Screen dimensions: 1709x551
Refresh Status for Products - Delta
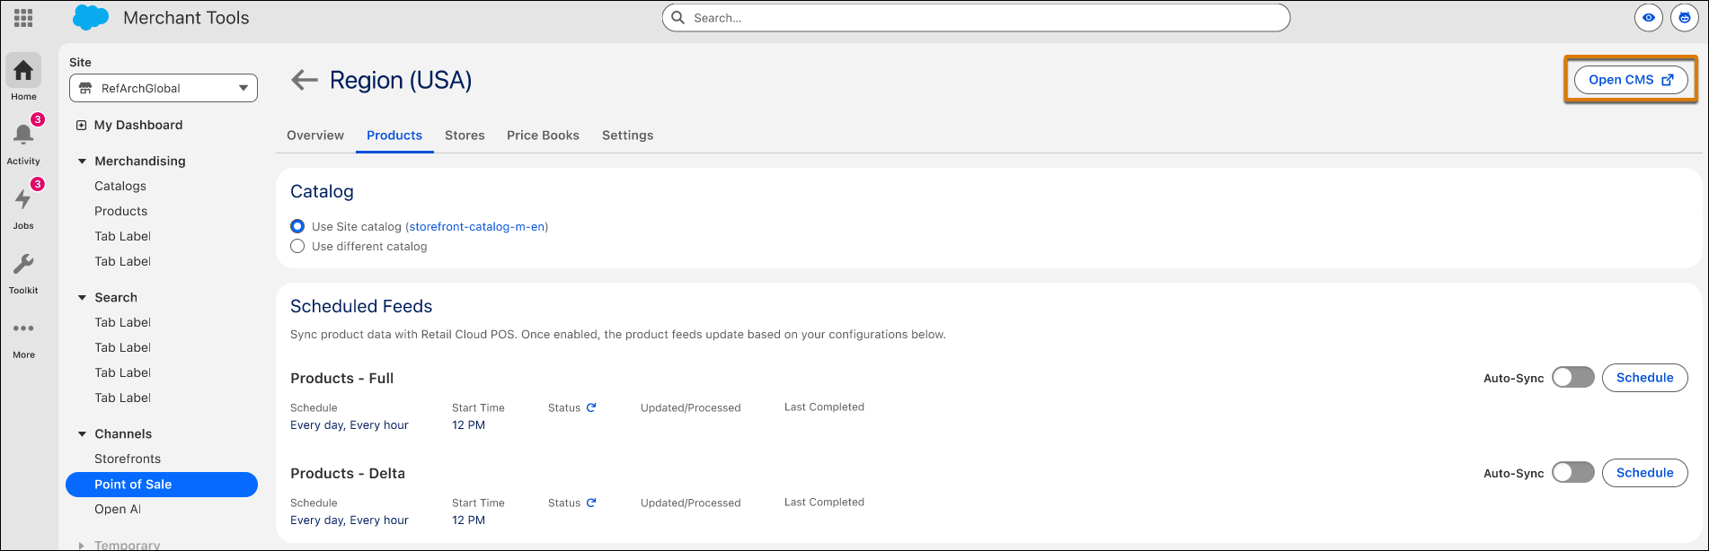tap(591, 503)
